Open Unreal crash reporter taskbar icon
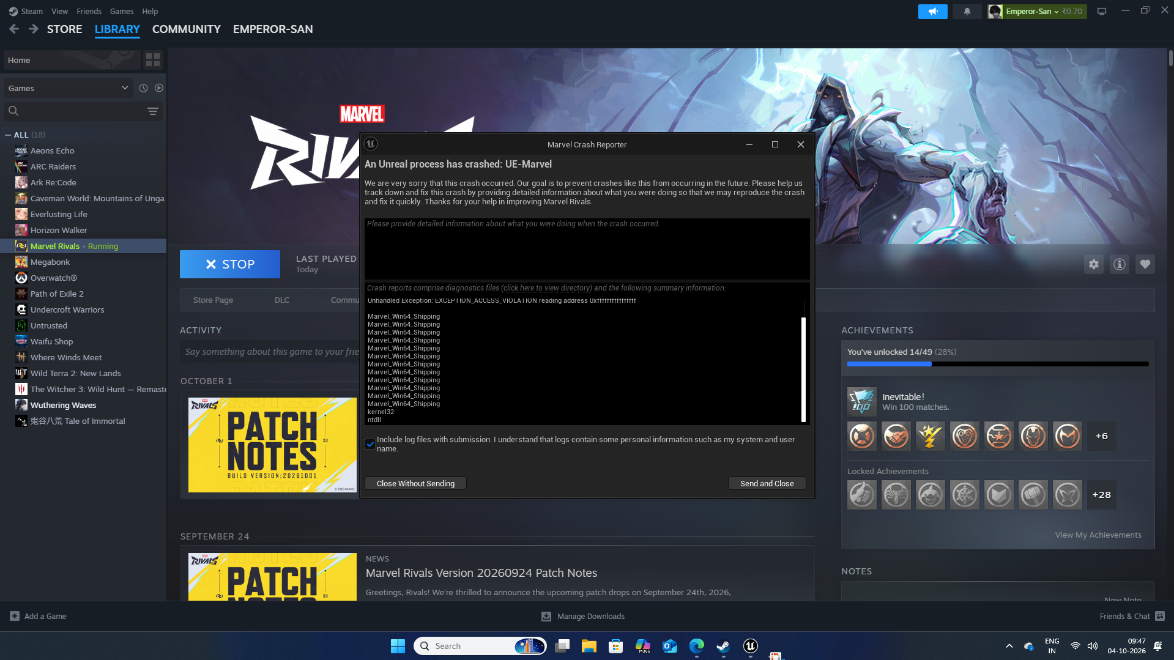This screenshot has height=660, width=1174. [x=751, y=646]
